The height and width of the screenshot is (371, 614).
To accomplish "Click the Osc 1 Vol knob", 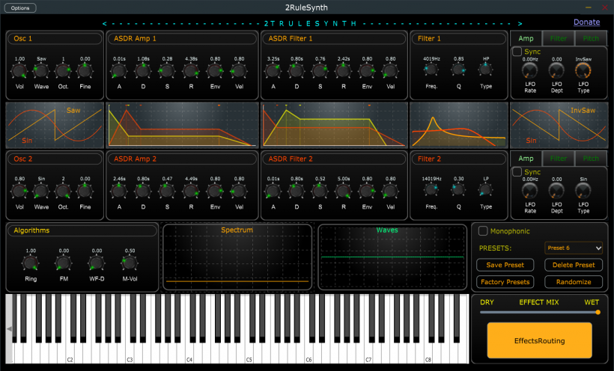I will point(19,71).
